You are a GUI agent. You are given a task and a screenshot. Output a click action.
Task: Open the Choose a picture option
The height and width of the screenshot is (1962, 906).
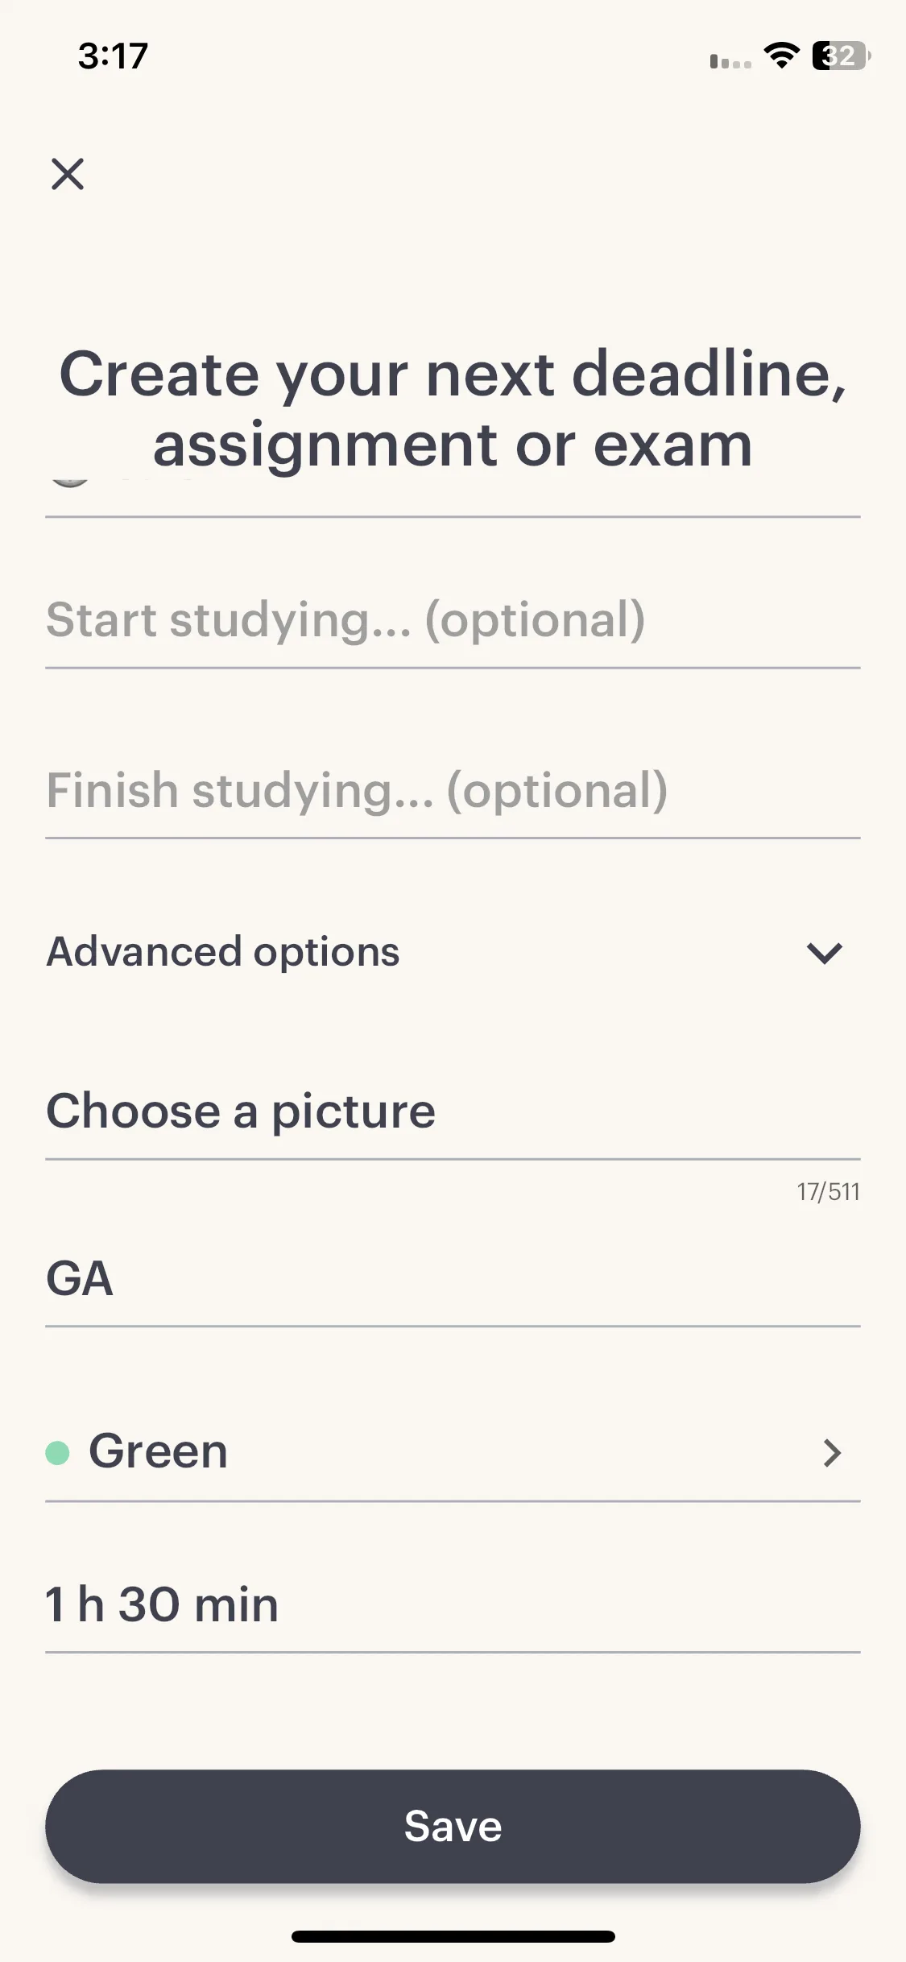453,1111
